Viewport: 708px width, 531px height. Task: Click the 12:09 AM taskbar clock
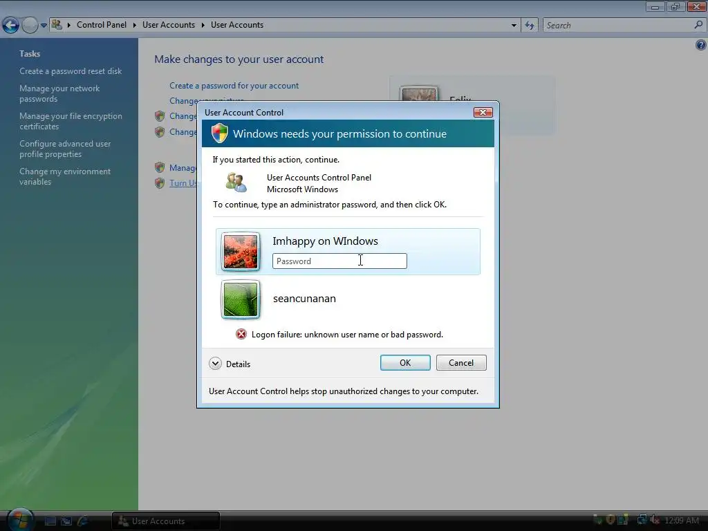[x=682, y=521]
